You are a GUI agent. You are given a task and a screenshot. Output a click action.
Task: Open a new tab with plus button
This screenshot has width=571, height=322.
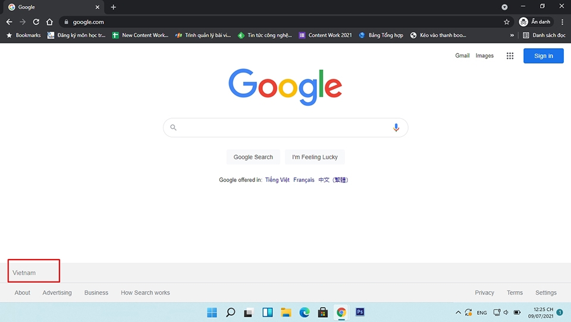113,7
